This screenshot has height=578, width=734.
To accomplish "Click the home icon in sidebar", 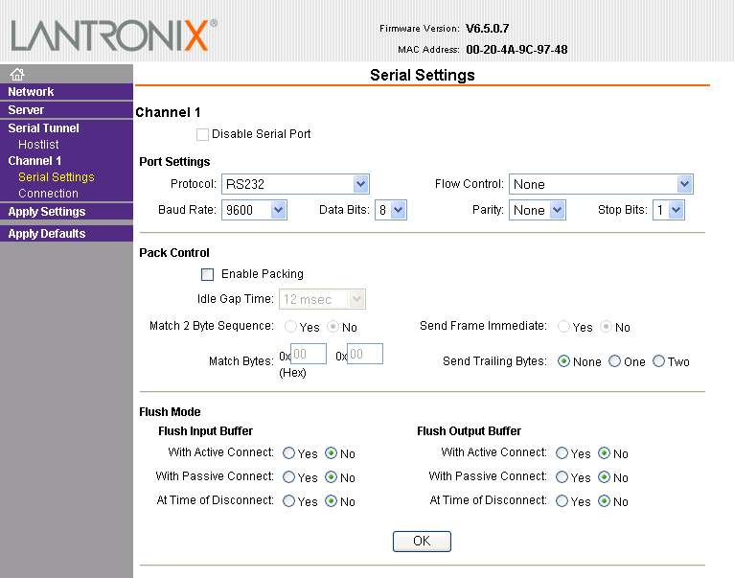I will coord(17,74).
